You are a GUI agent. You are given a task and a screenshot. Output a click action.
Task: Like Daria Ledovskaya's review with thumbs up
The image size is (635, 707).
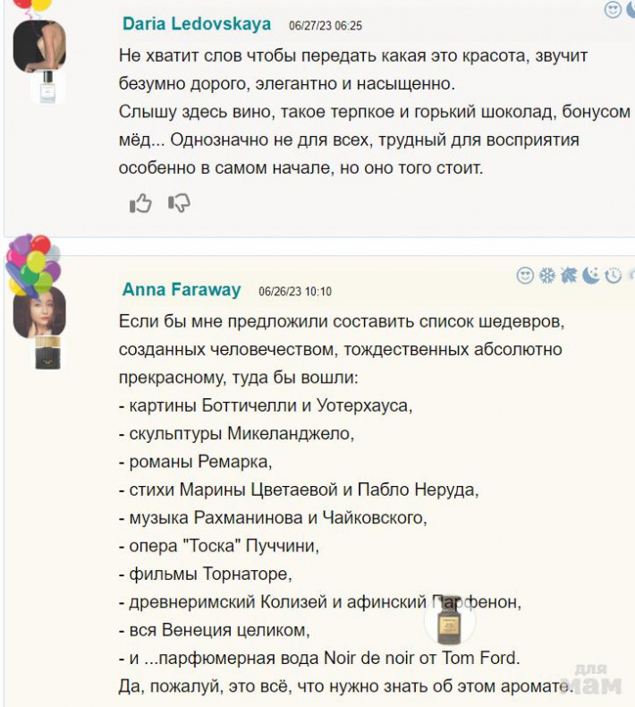[x=140, y=204]
